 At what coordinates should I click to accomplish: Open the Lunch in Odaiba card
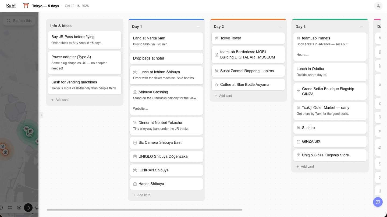pos(330,72)
